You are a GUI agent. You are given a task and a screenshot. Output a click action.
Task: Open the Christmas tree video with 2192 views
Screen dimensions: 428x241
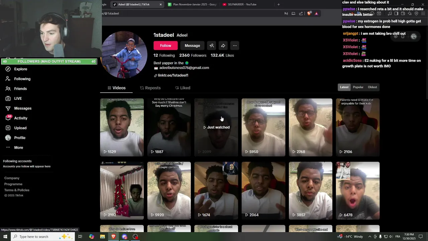point(122,190)
